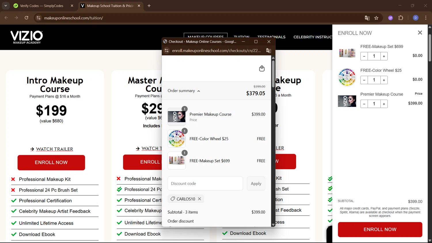Click checkout popup scrollbar down arrow
432x243 pixels.
273,225
